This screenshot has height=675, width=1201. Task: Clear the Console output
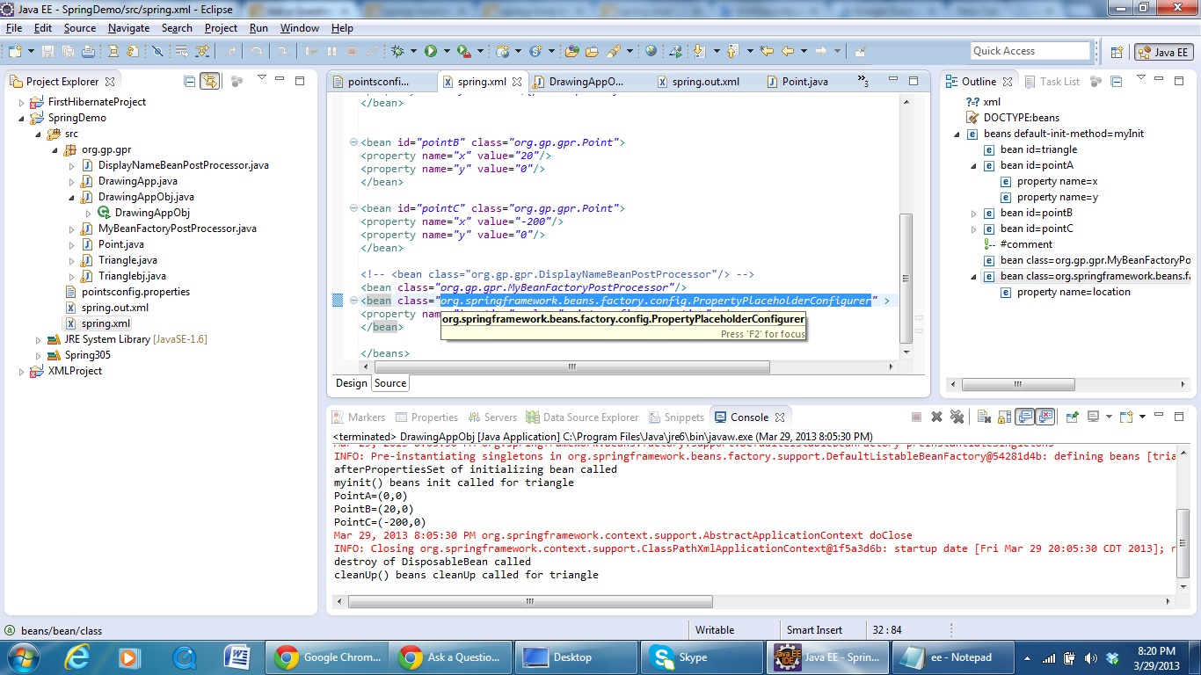point(983,417)
